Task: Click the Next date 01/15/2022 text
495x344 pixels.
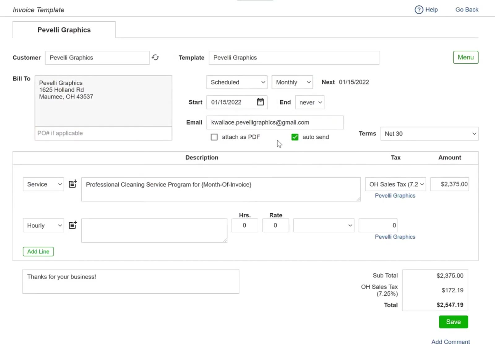Action: (x=354, y=82)
